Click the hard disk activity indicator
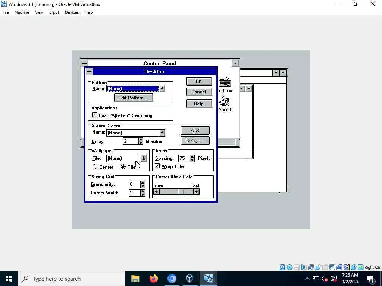 point(282,267)
